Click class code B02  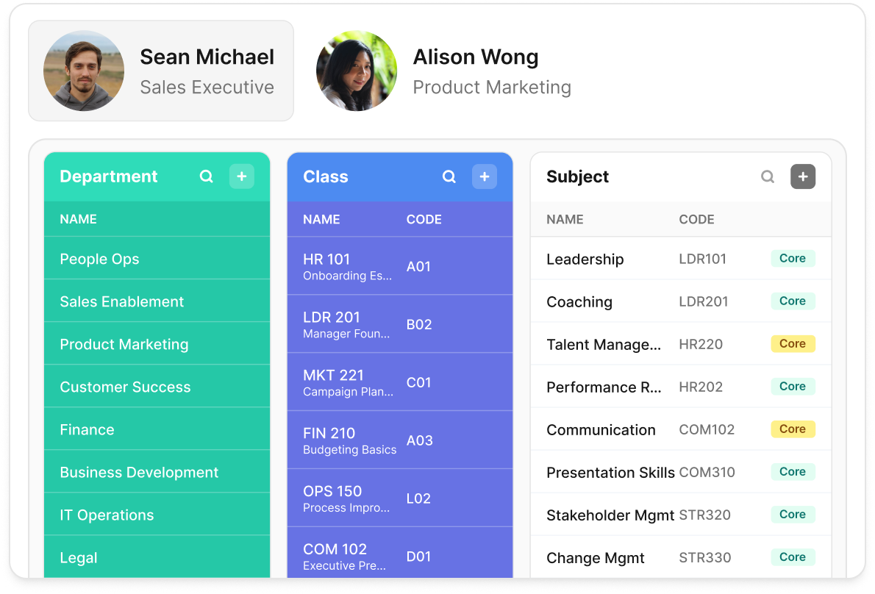click(419, 325)
